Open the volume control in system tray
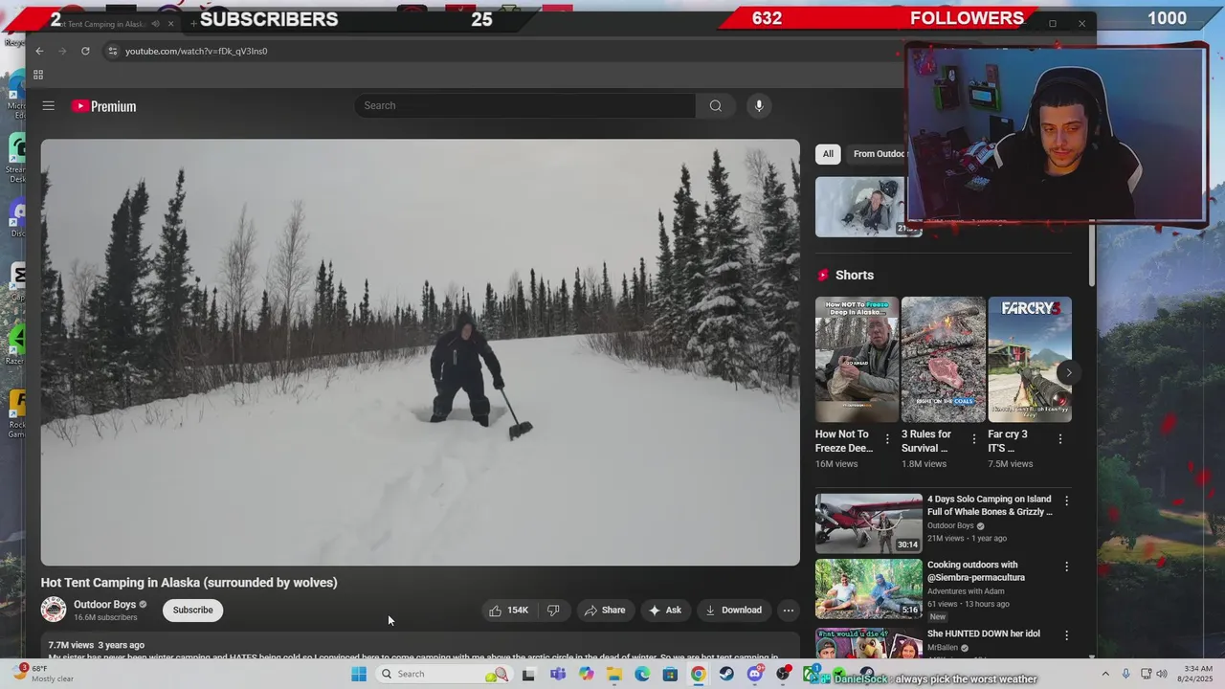1225x689 pixels. (x=1162, y=674)
